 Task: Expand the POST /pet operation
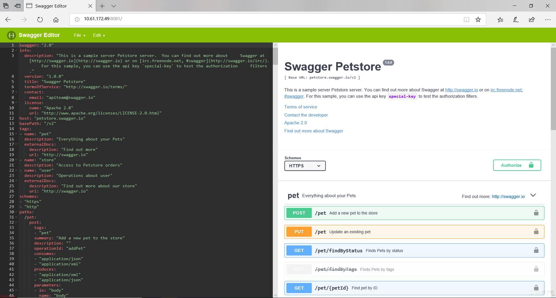pos(414,213)
